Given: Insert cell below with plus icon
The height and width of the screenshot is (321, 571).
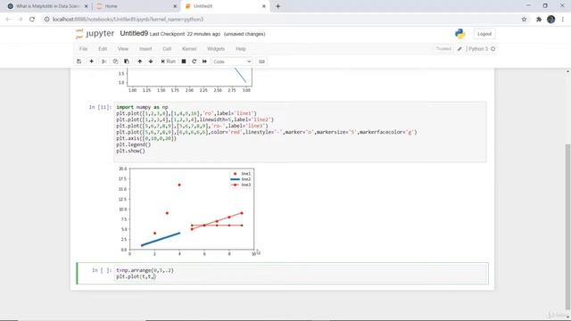Looking at the screenshot, I should pos(91,62).
